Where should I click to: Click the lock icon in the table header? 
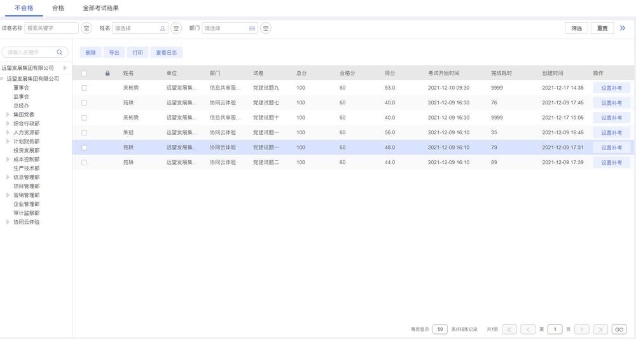click(x=107, y=73)
